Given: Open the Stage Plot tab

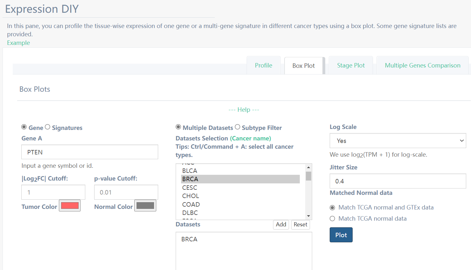Looking at the screenshot, I should pyautogui.click(x=351, y=65).
